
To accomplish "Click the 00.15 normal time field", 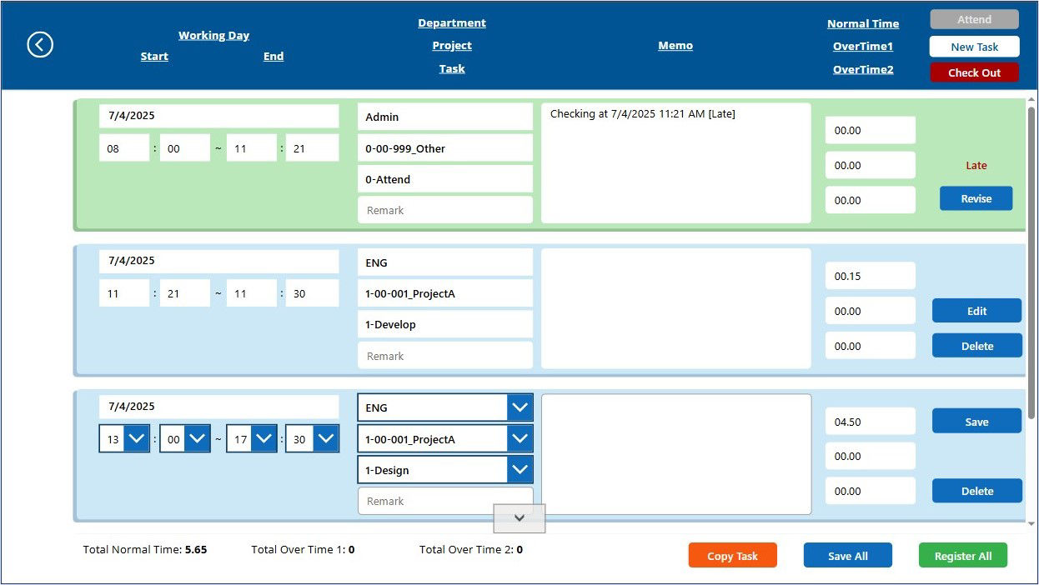I will tap(871, 276).
